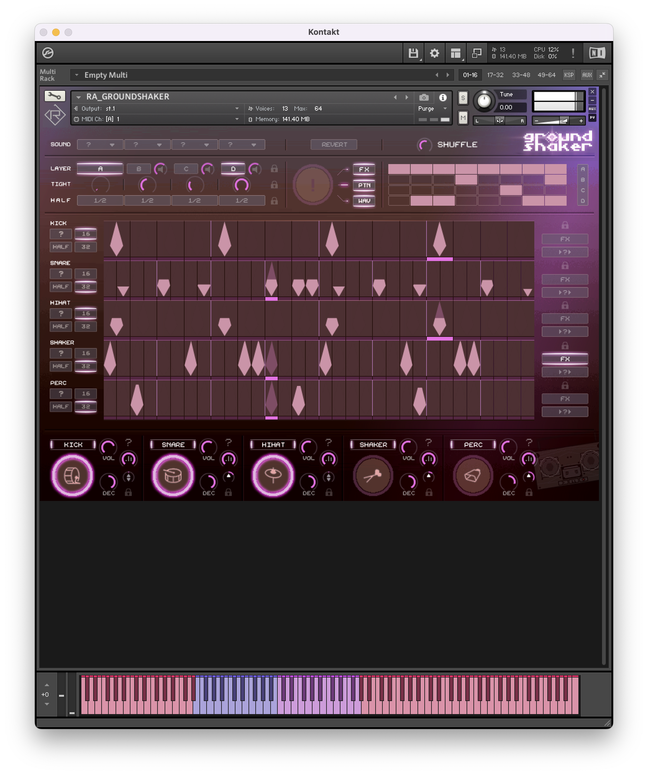Open the AUX tab

point(587,75)
